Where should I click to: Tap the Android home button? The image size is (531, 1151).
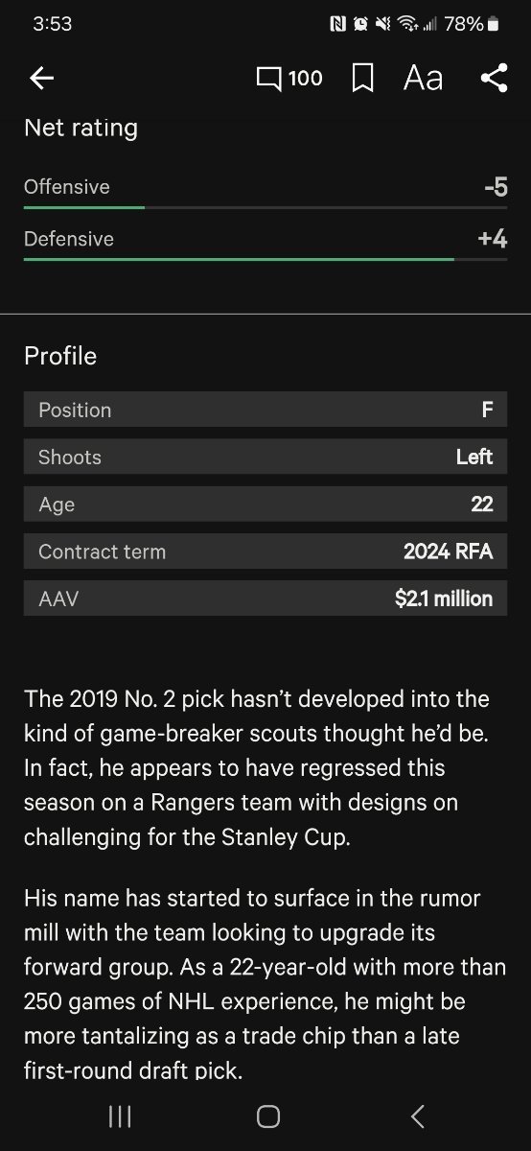pyautogui.click(x=268, y=1116)
